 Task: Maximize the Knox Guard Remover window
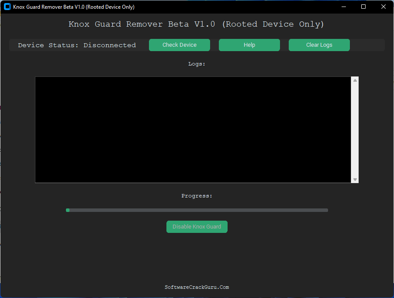tap(363, 7)
